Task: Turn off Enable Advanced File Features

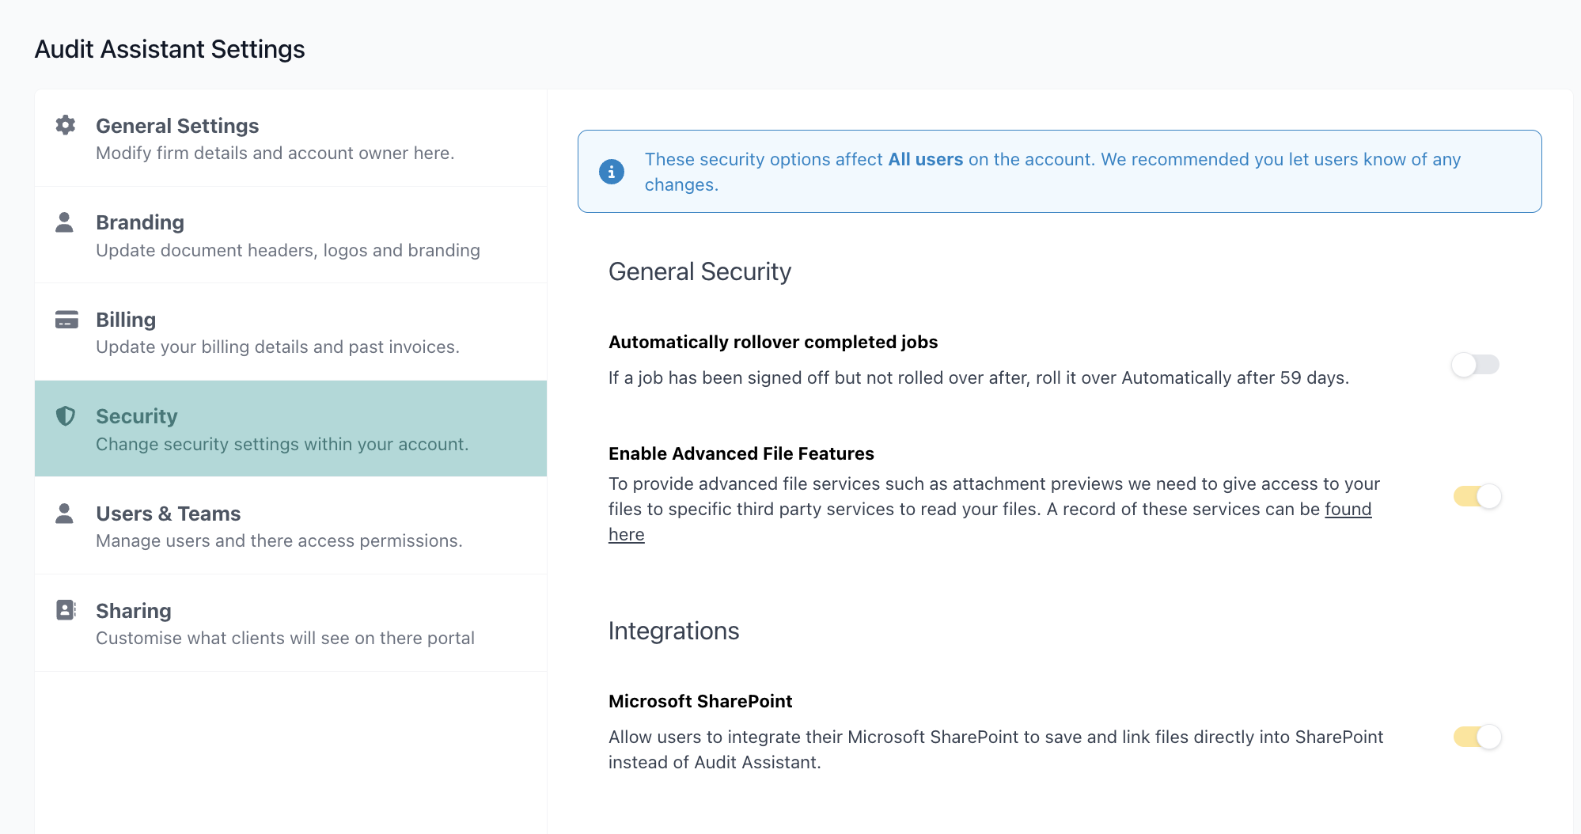Action: tap(1477, 496)
